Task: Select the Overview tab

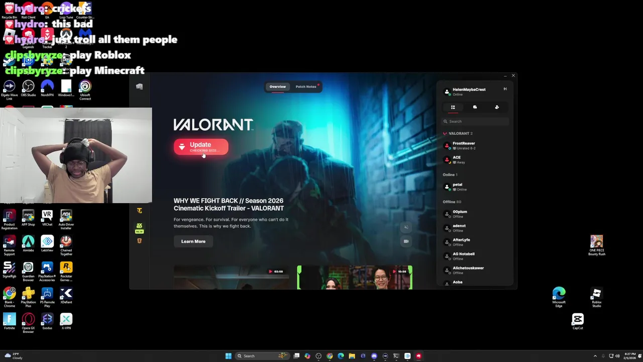Action: [277, 86]
